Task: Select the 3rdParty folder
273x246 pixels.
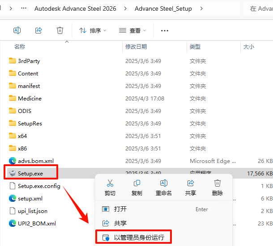Action: pos(24,61)
